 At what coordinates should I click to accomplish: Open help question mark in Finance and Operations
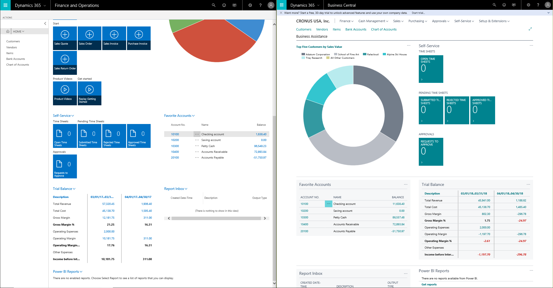[260, 5]
